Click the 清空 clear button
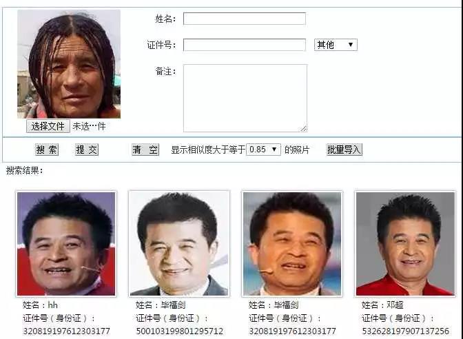This screenshot has width=463, height=339. click(x=145, y=150)
